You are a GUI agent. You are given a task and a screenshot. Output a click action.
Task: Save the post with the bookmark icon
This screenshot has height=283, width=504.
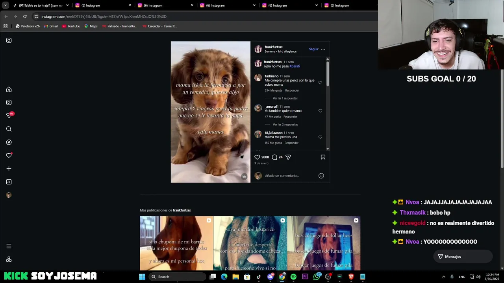pyautogui.click(x=323, y=157)
